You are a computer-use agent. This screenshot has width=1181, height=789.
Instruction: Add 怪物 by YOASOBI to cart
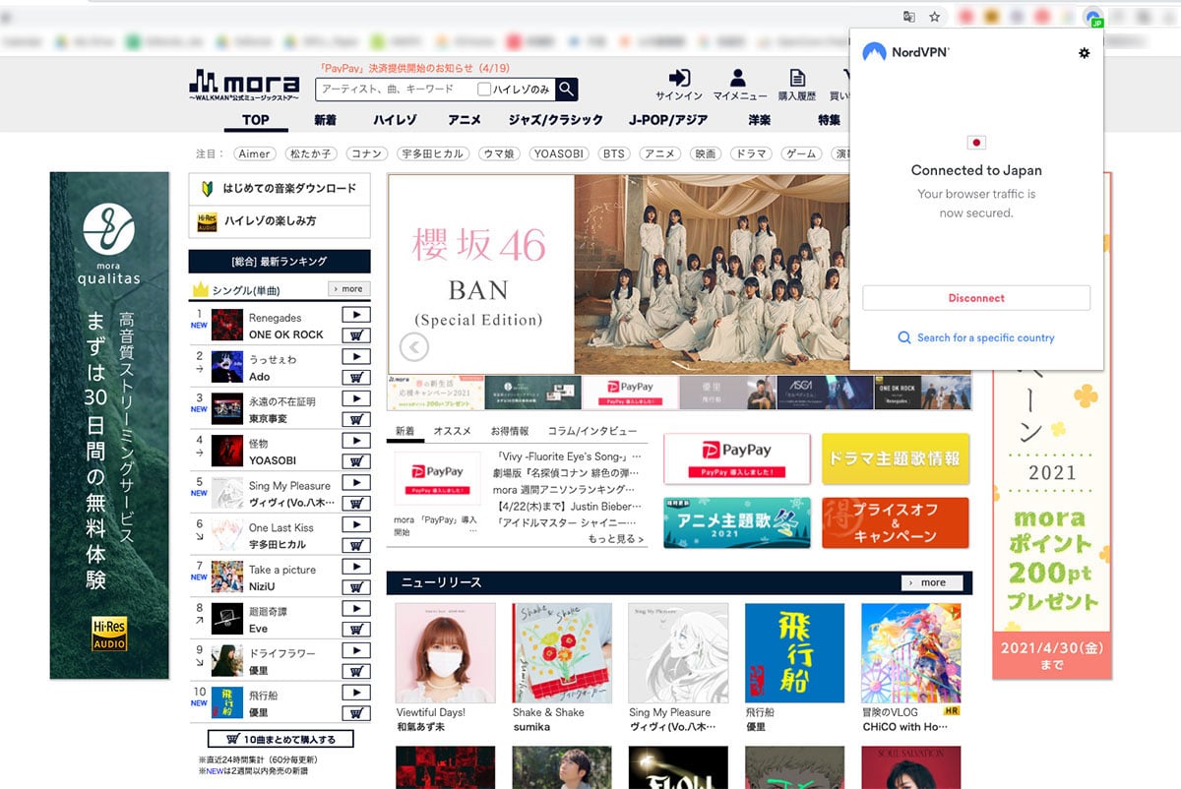[355, 460]
